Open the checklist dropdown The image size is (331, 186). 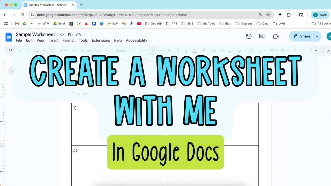click(x=262, y=51)
